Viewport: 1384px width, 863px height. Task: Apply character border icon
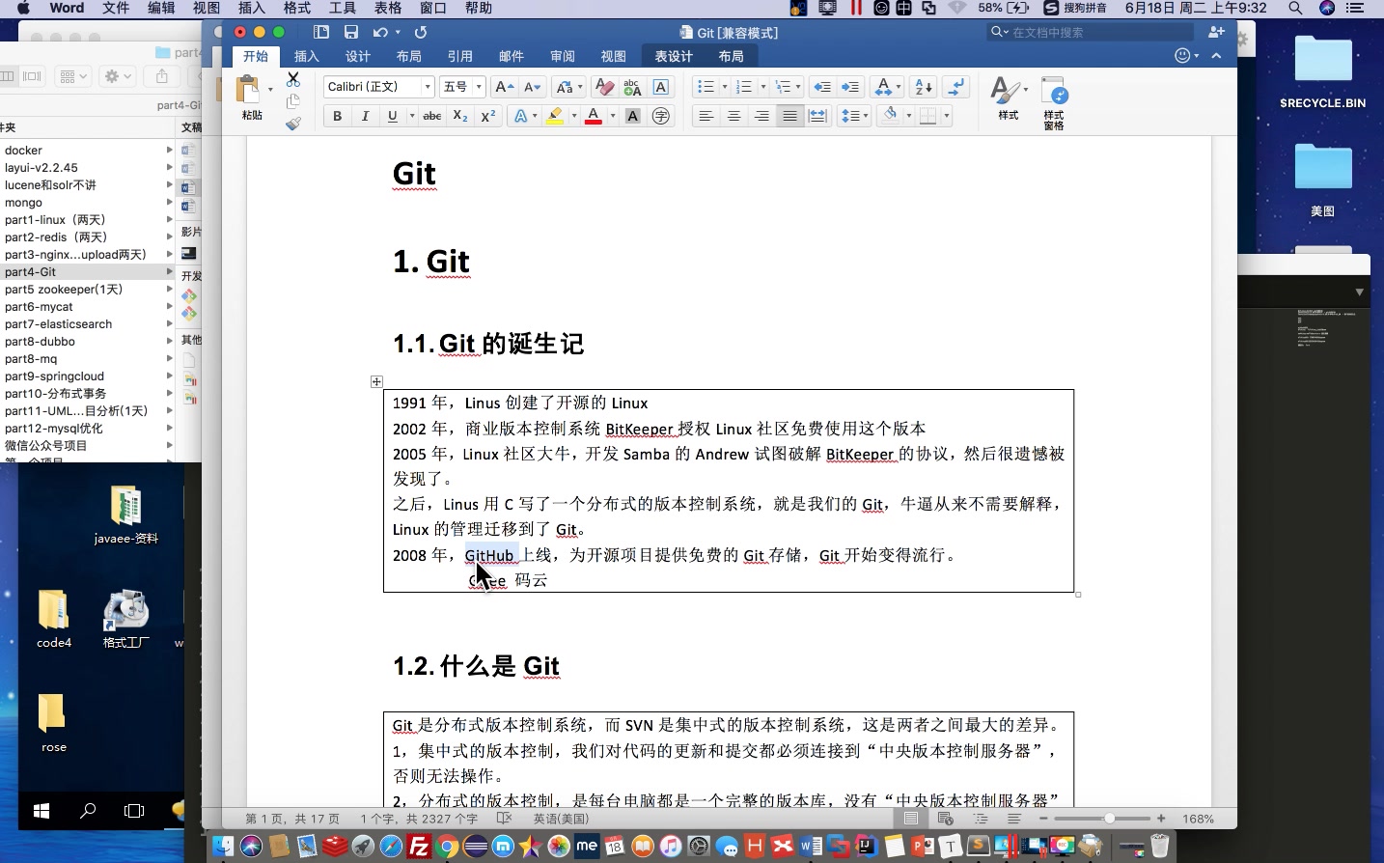[x=661, y=87]
